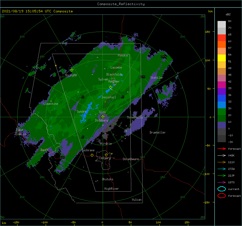Click the yellow diamond marker above Calgary
242x226 pixels.
(x=106, y=155)
